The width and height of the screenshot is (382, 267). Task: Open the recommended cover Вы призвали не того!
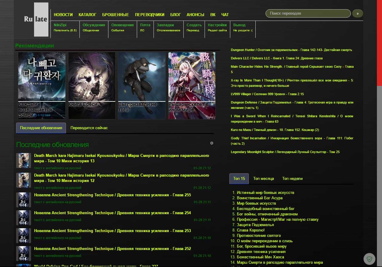[142, 86]
